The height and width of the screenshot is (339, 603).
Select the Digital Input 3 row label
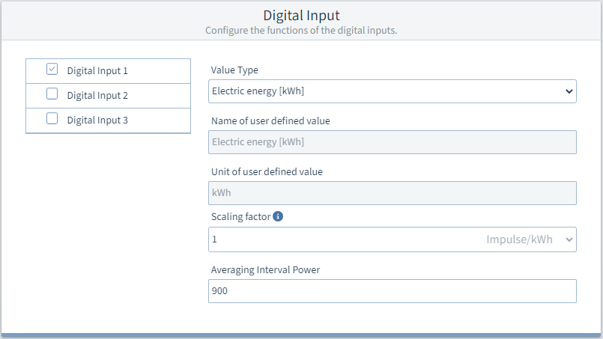point(97,120)
